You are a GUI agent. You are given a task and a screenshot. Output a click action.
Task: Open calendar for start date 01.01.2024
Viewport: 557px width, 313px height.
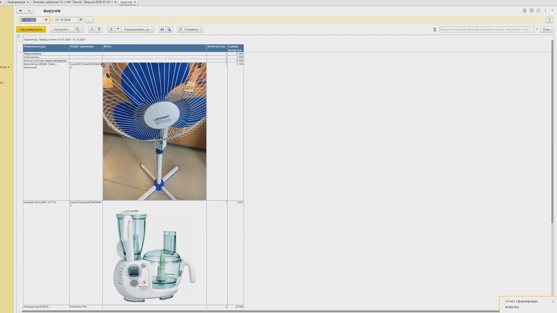pyautogui.click(x=46, y=20)
